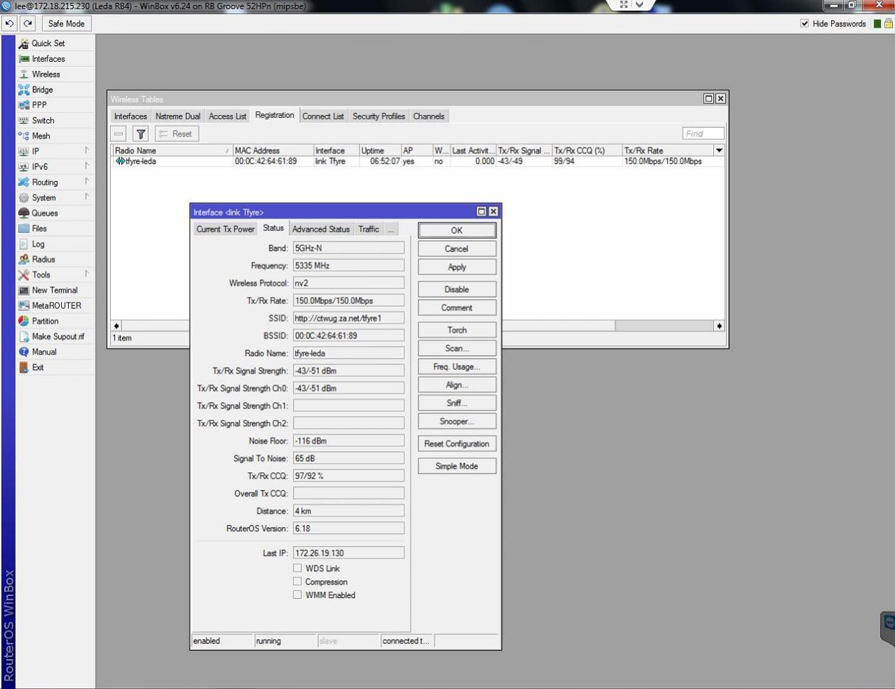This screenshot has width=895, height=689.
Task: Click the Torch button
Action: (457, 330)
